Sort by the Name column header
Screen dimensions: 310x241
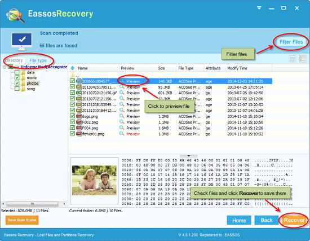tap(83, 68)
